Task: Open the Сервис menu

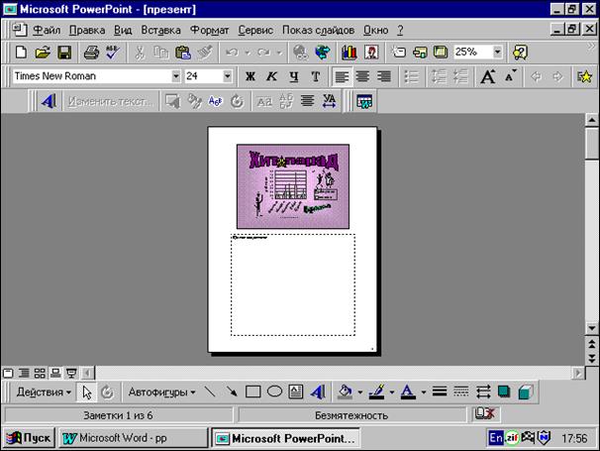Action: (x=255, y=30)
